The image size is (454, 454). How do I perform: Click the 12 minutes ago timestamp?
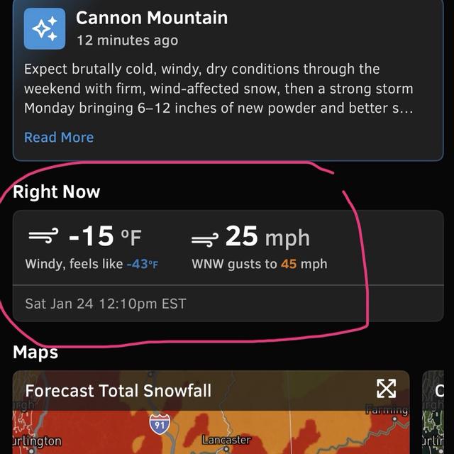click(x=127, y=40)
